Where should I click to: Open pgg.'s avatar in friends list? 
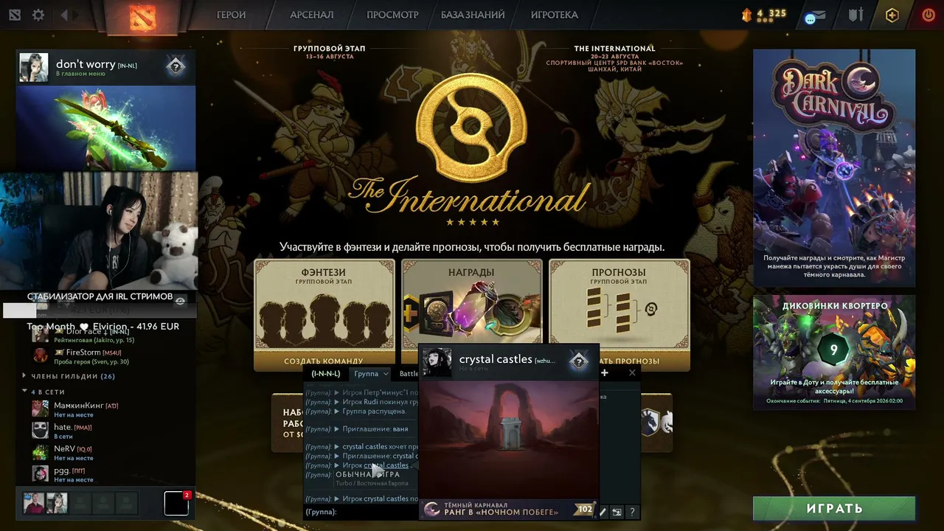41,473
